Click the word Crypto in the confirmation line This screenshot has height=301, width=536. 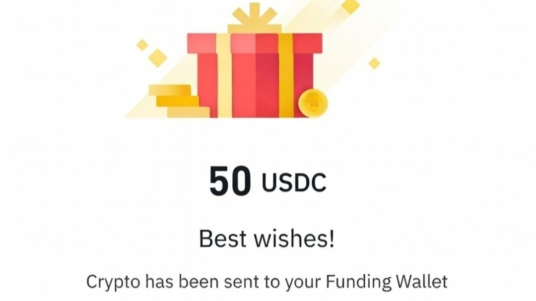pos(113,282)
